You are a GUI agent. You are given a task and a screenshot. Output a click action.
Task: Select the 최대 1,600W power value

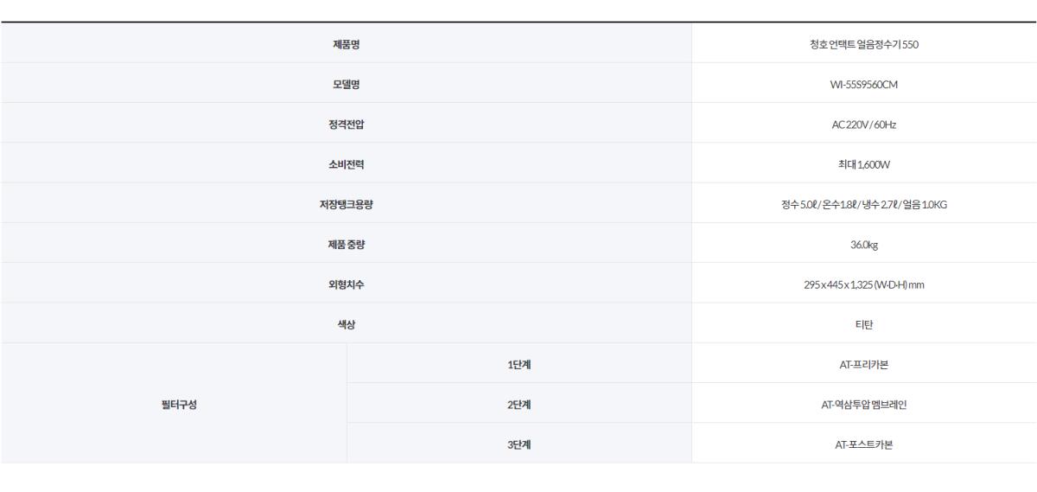863,165
